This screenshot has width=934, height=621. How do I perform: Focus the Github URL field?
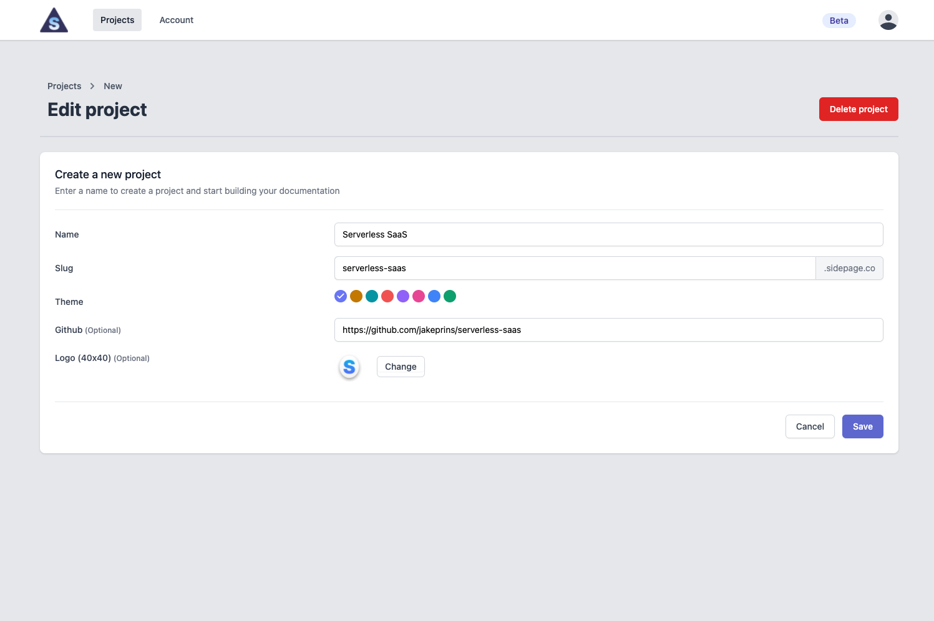click(x=609, y=330)
